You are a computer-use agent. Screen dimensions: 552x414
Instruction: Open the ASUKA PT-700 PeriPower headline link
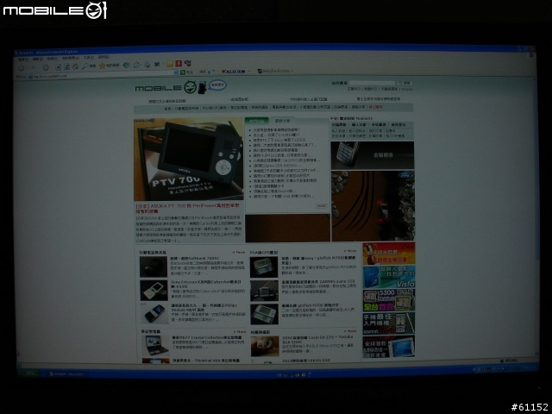[187, 208]
